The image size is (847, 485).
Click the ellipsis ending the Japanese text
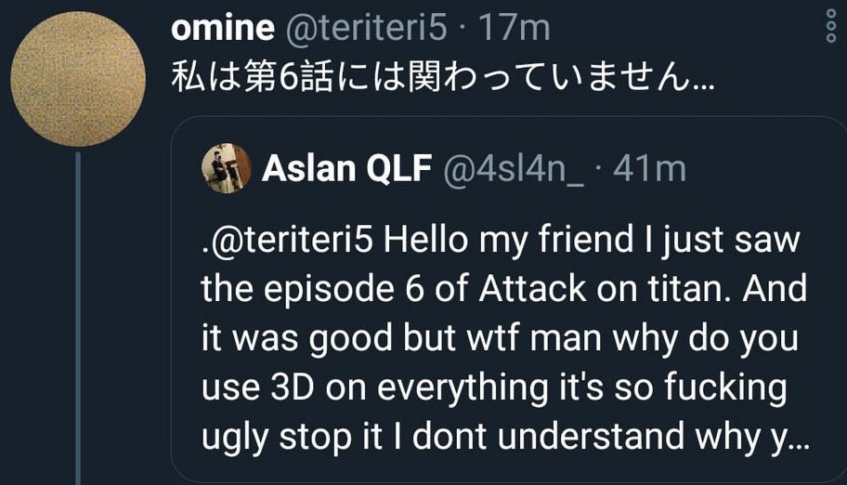click(703, 84)
